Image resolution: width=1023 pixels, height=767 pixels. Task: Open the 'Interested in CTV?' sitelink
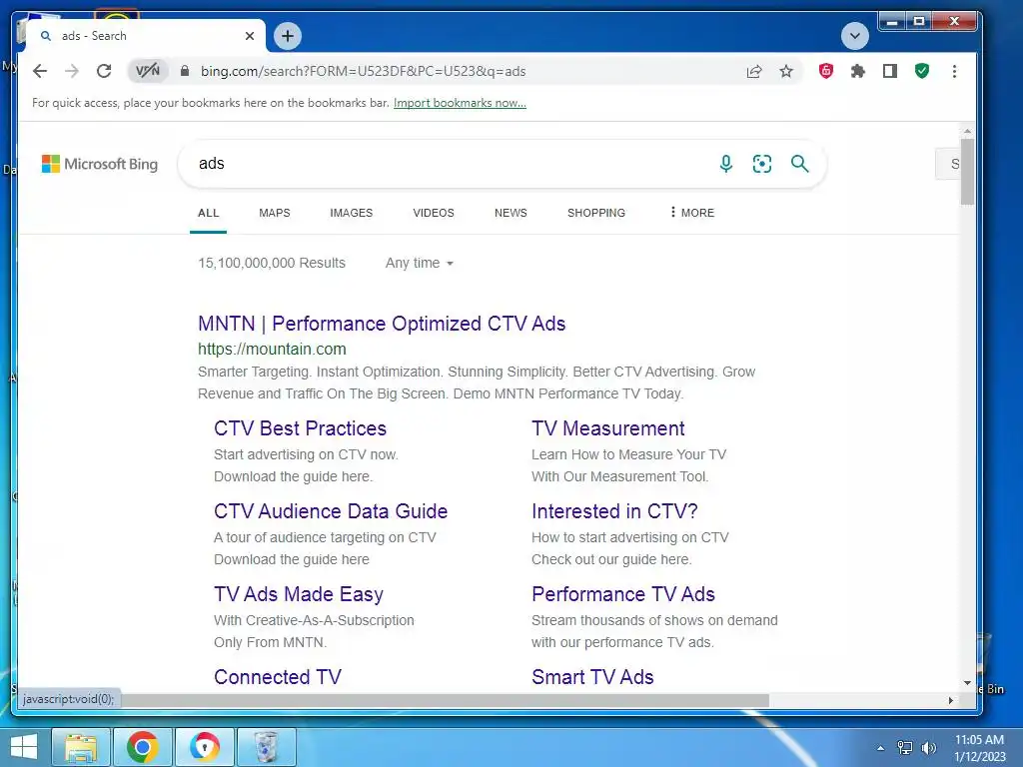tap(614, 511)
